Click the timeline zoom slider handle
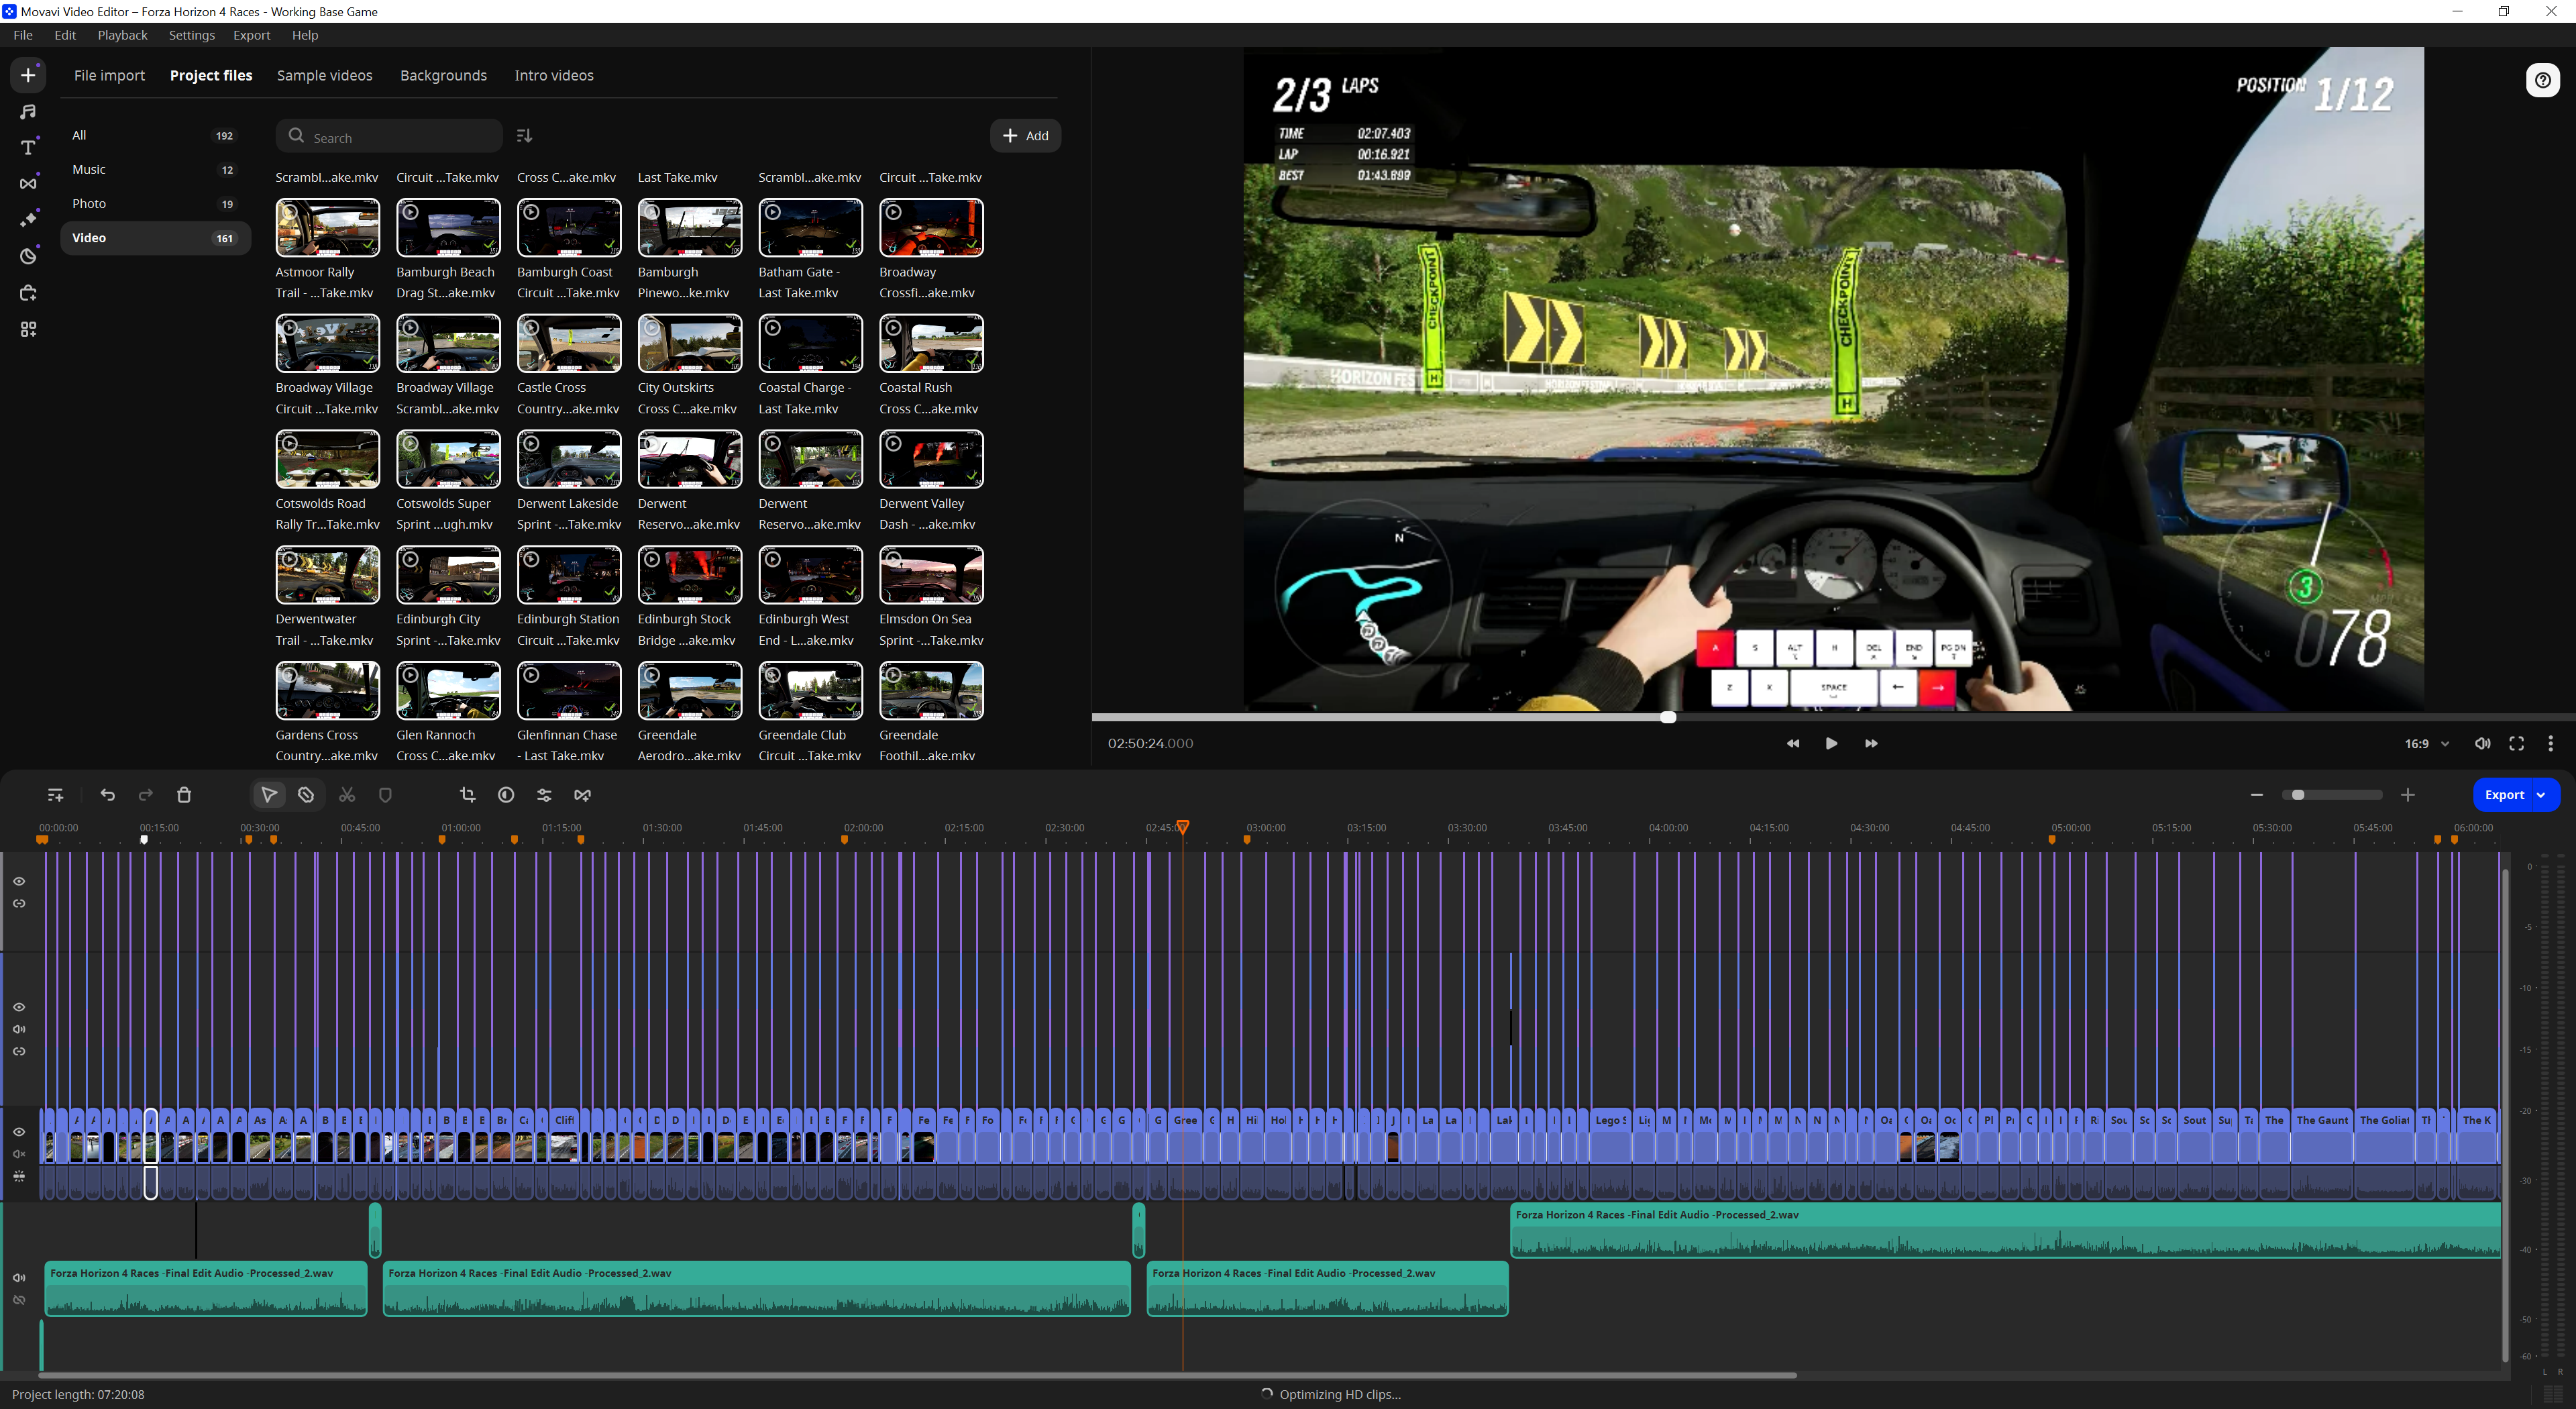This screenshot has height=1409, width=2576. pos(2298,795)
